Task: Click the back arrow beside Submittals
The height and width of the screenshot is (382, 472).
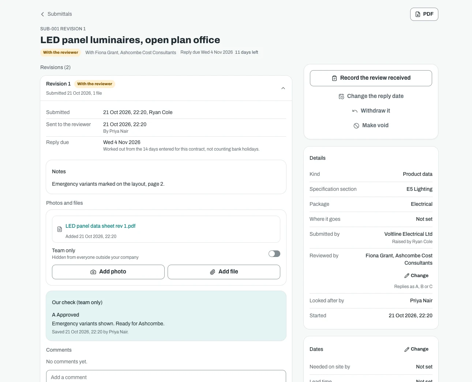Action: coord(42,14)
